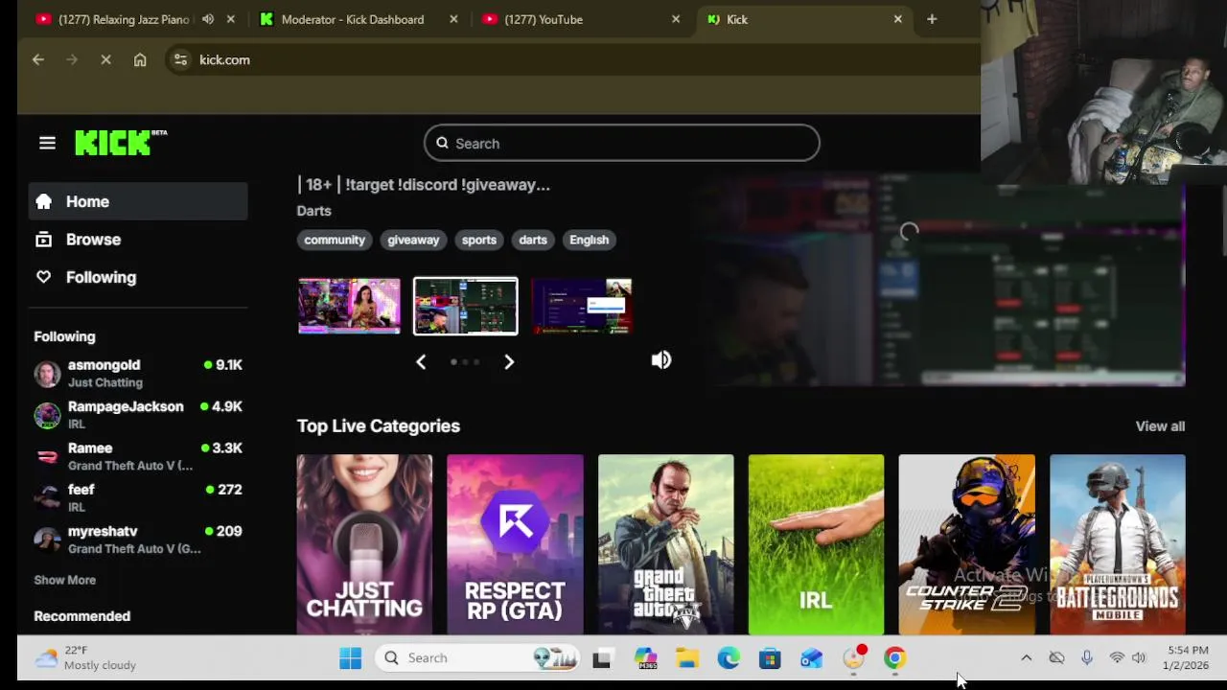
Task: Open Microsoft Store from the taskbar
Action: [770, 658]
